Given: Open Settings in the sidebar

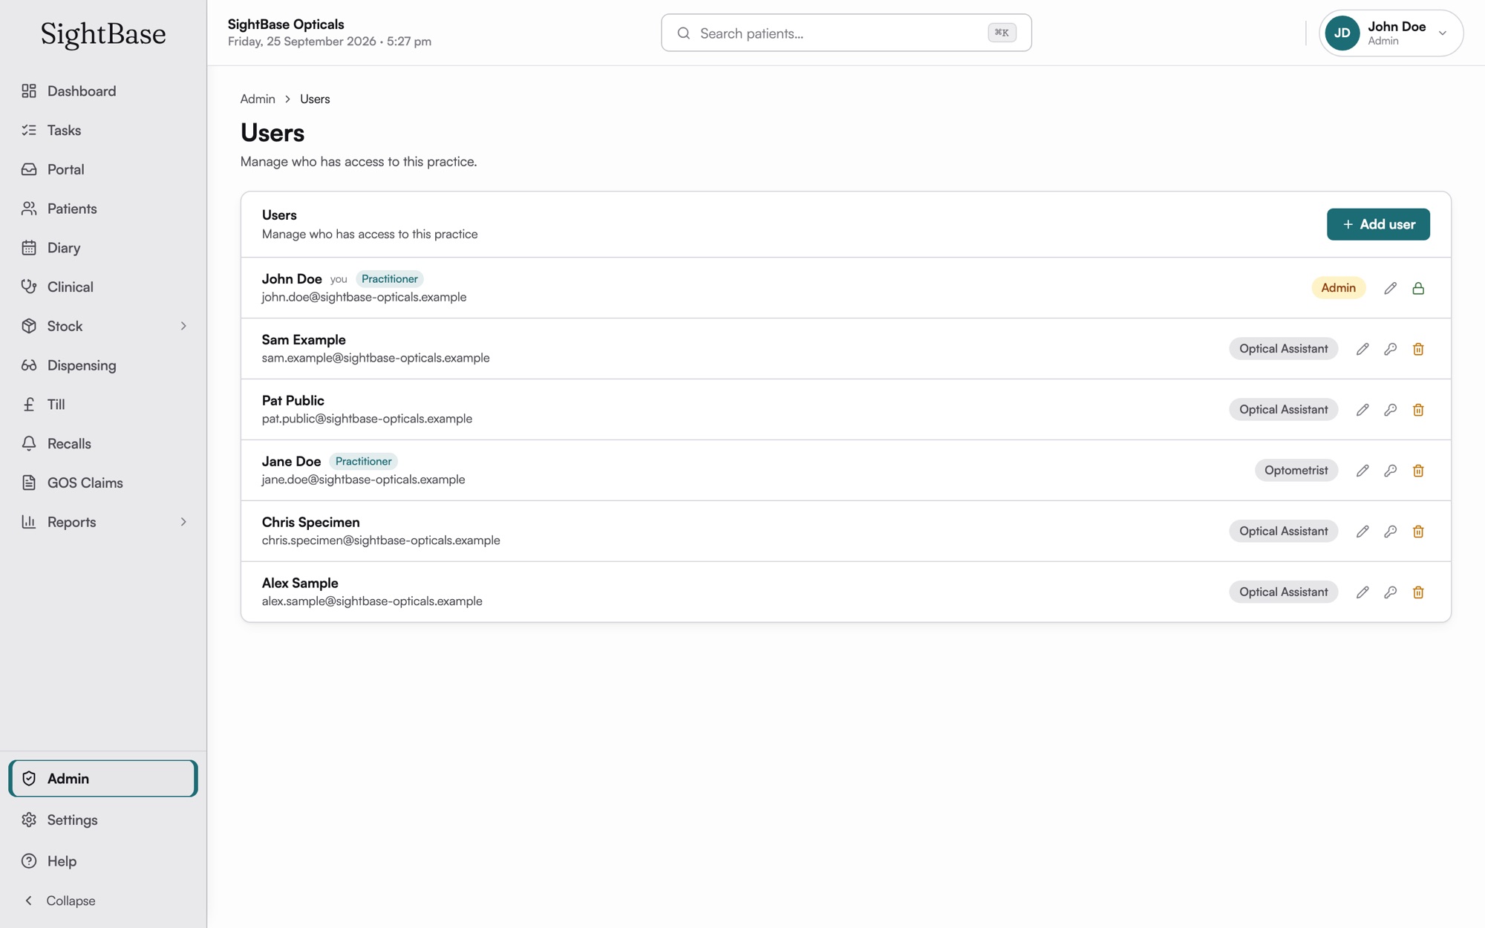Looking at the screenshot, I should tap(103, 820).
